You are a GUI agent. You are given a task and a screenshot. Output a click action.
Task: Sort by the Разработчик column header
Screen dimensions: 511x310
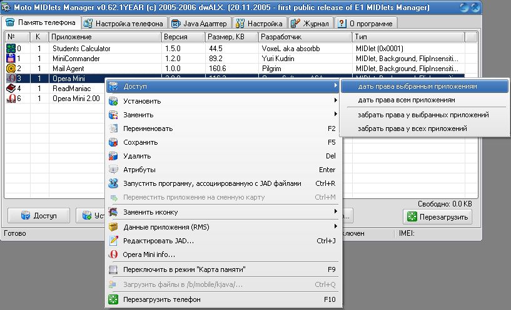[x=305, y=37]
